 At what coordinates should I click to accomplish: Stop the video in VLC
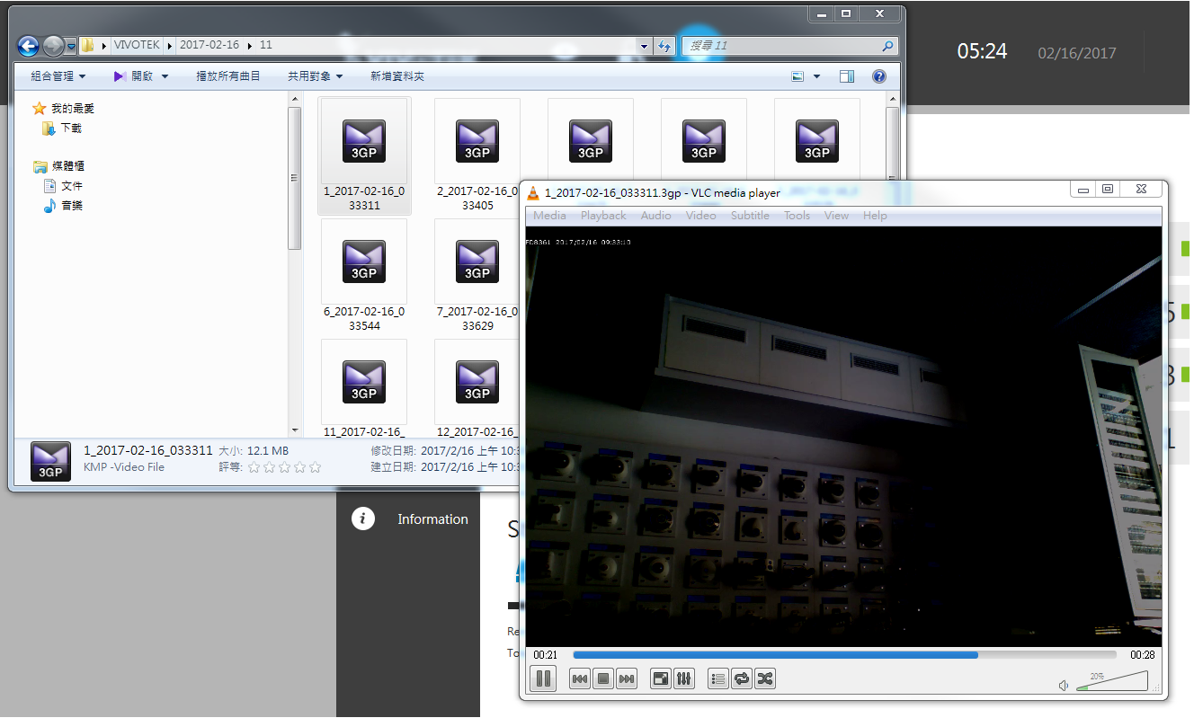click(603, 678)
